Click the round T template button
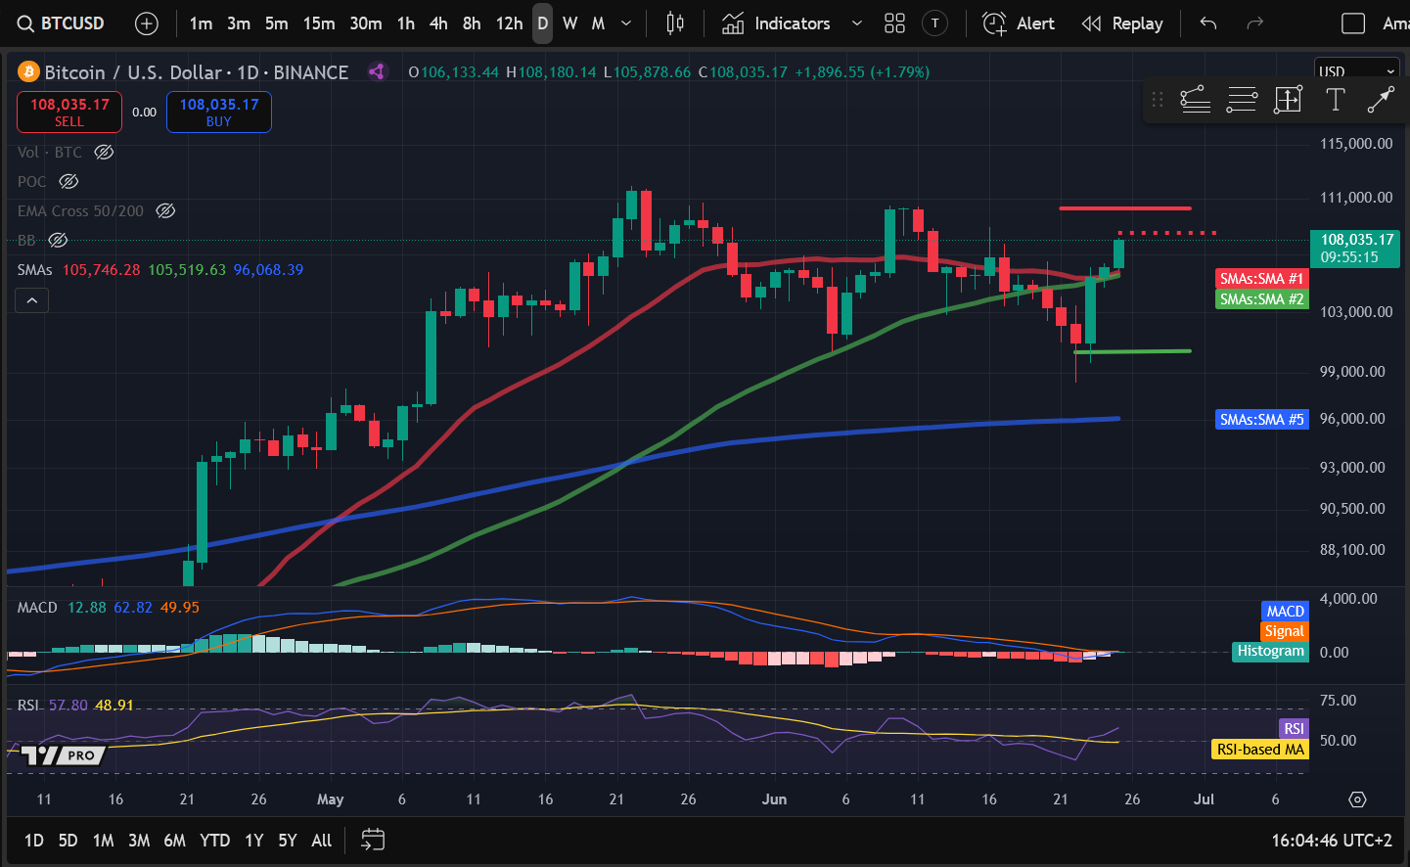 pos(935,23)
